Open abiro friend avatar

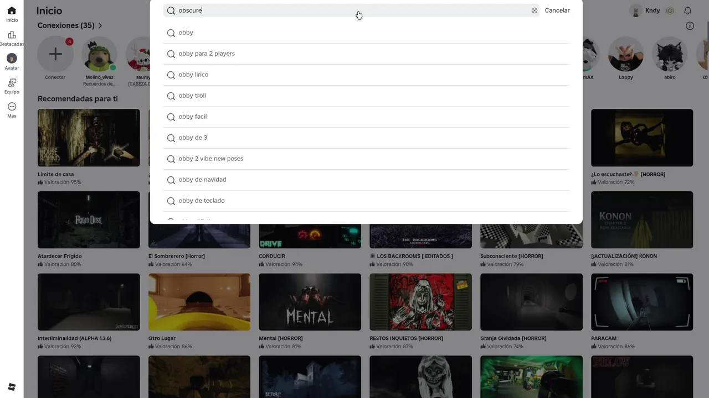(670, 54)
